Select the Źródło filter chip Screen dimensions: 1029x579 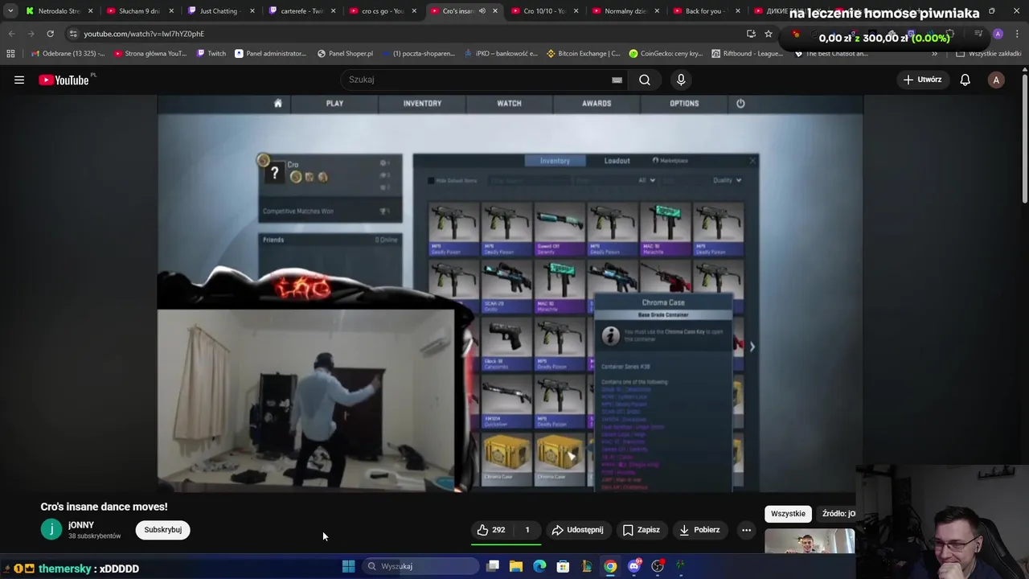tap(837, 514)
